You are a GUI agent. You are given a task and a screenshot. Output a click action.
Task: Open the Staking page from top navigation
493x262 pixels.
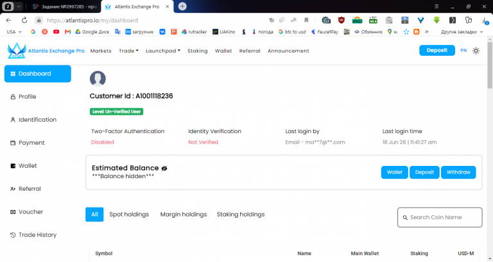(198, 51)
